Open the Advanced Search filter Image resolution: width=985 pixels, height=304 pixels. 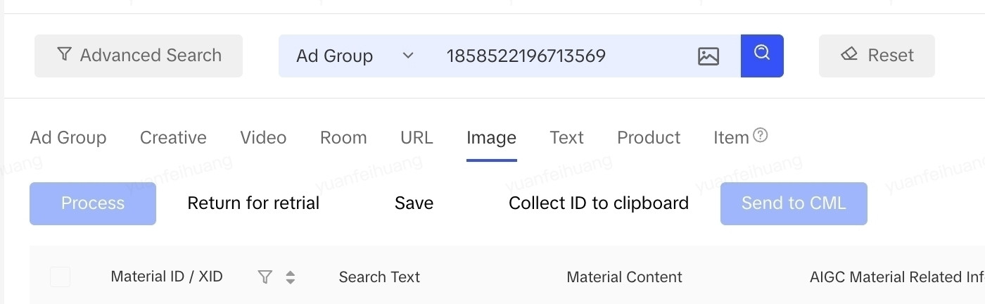(x=139, y=56)
